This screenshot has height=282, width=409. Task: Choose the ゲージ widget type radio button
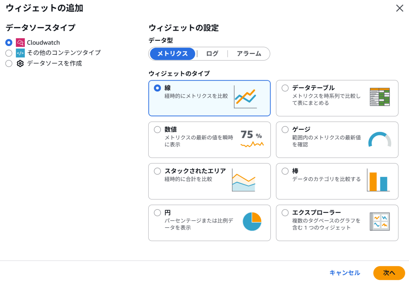(285, 129)
